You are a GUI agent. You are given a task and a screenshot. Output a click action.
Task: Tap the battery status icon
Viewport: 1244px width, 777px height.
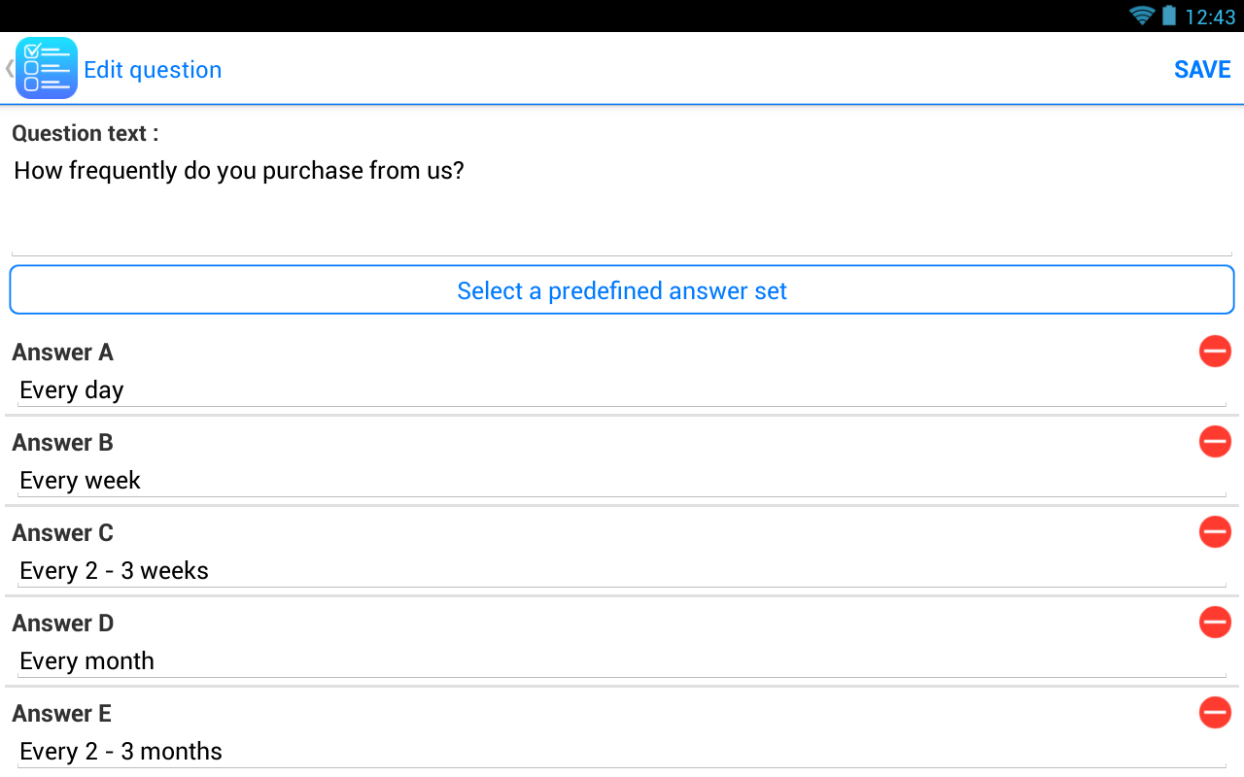tap(1169, 16)
